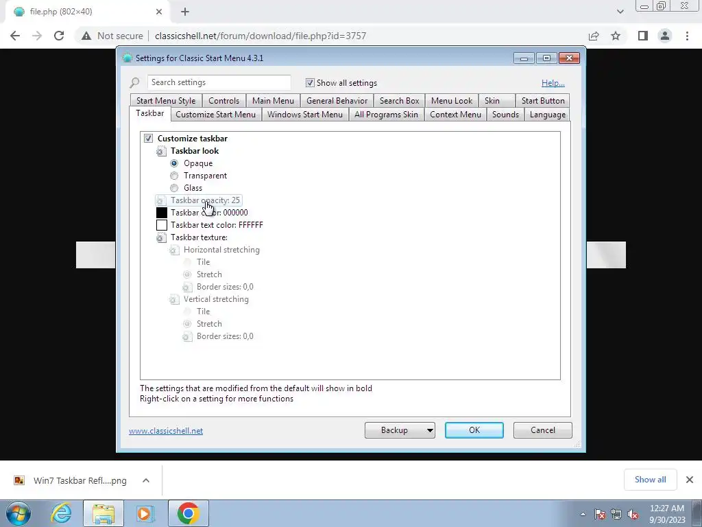The image size is (702, 527).
Task: Open the Main Menu tab
Action: point(273,101)
